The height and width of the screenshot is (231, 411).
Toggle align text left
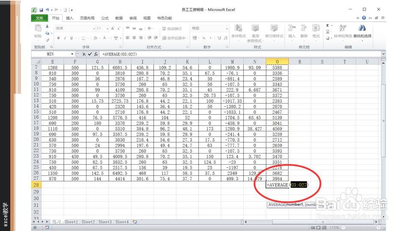pyautogui.click(x=128, y=38)
